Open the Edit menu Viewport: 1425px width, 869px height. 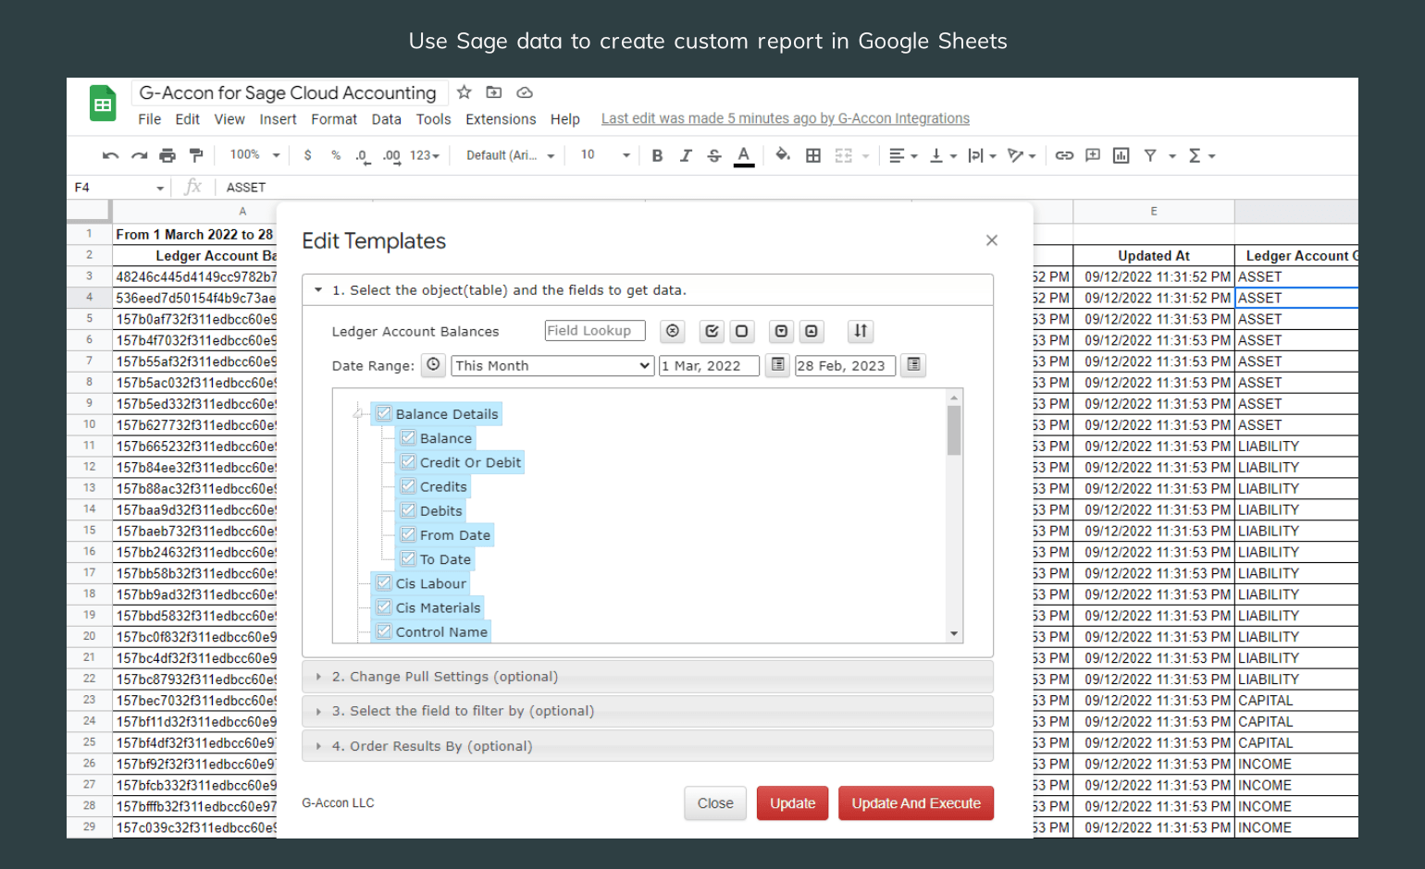click(188, 119)
